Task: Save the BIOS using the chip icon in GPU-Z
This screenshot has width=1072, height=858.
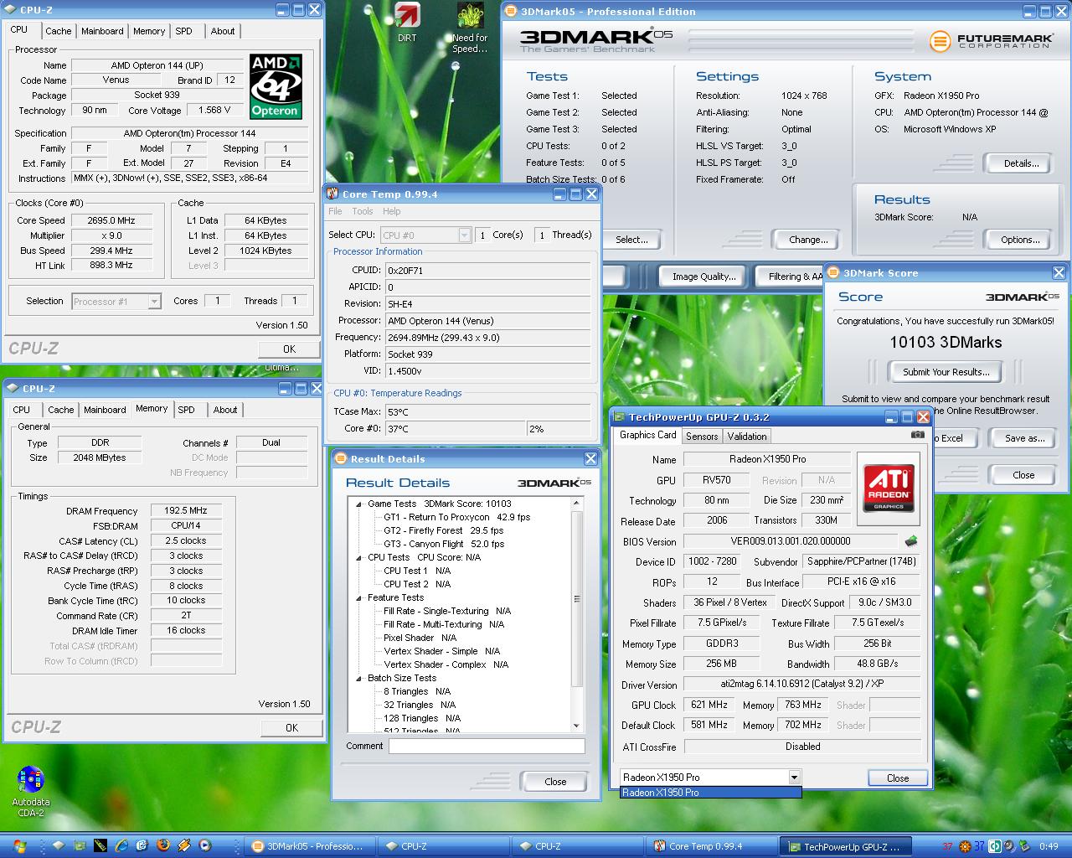Action: tap(911, 541)
